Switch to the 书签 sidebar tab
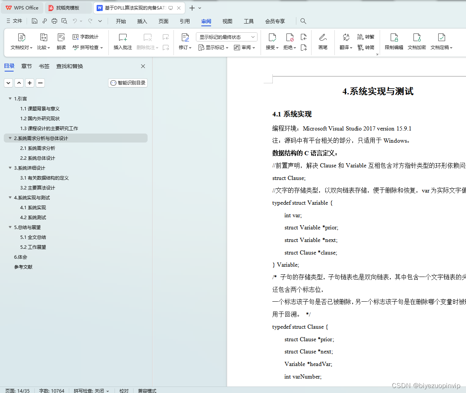Viewport: 466px width, 393px height. click(44, 66)
